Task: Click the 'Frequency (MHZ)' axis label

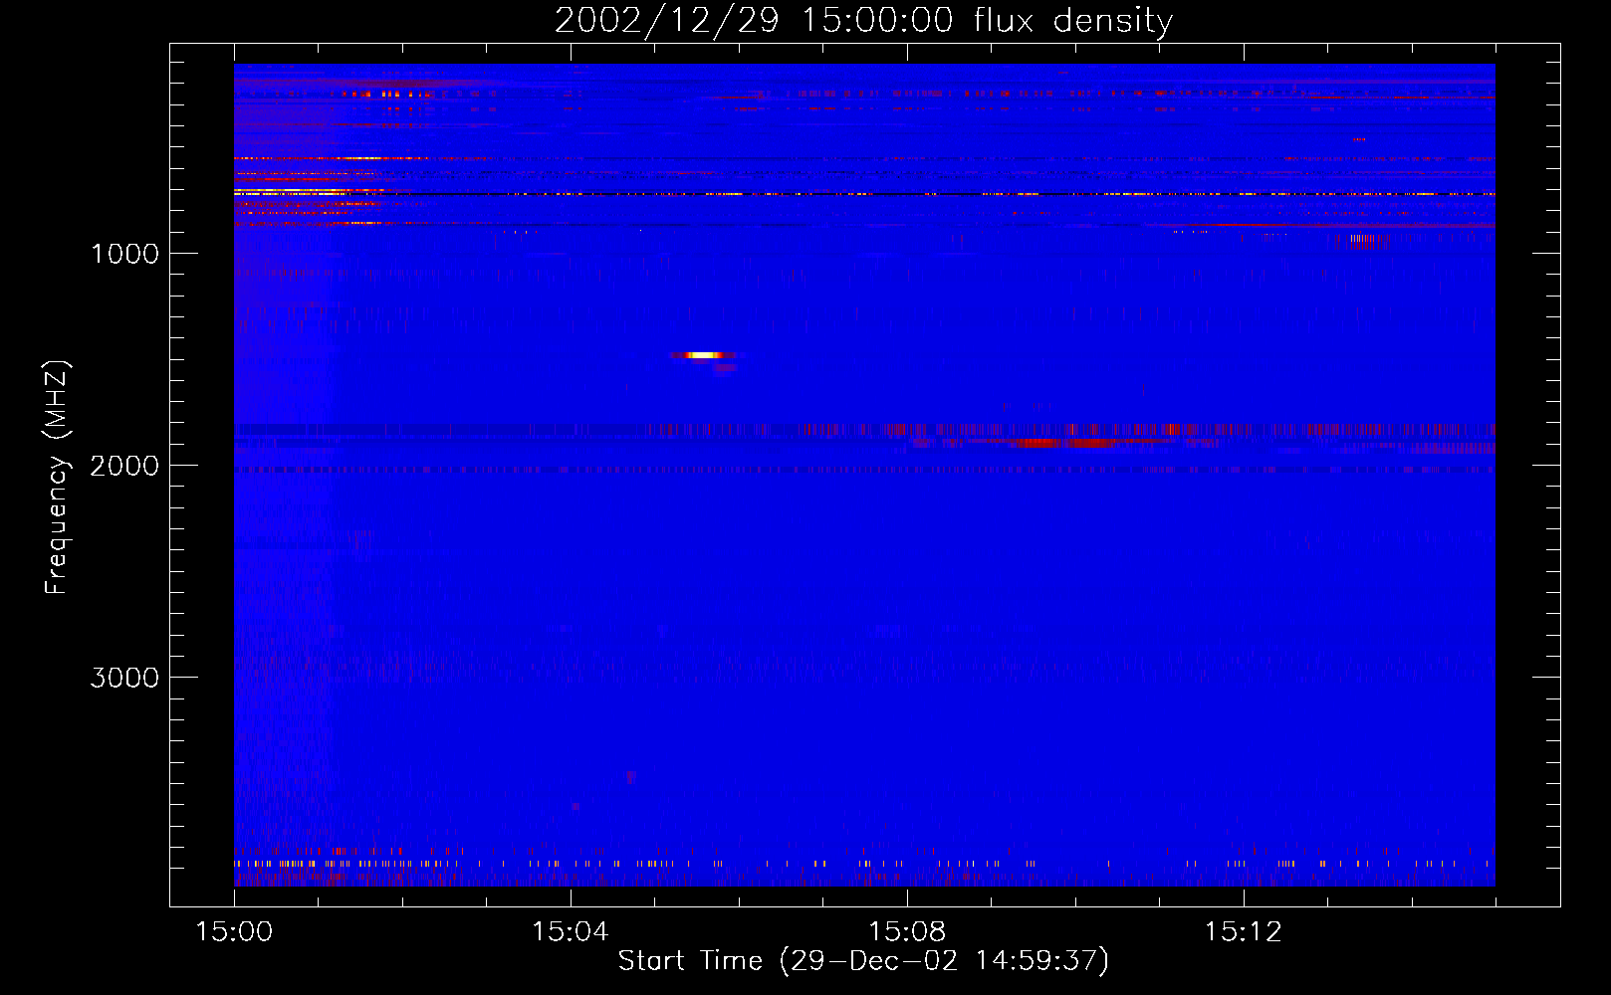Action: click(57, 478)
